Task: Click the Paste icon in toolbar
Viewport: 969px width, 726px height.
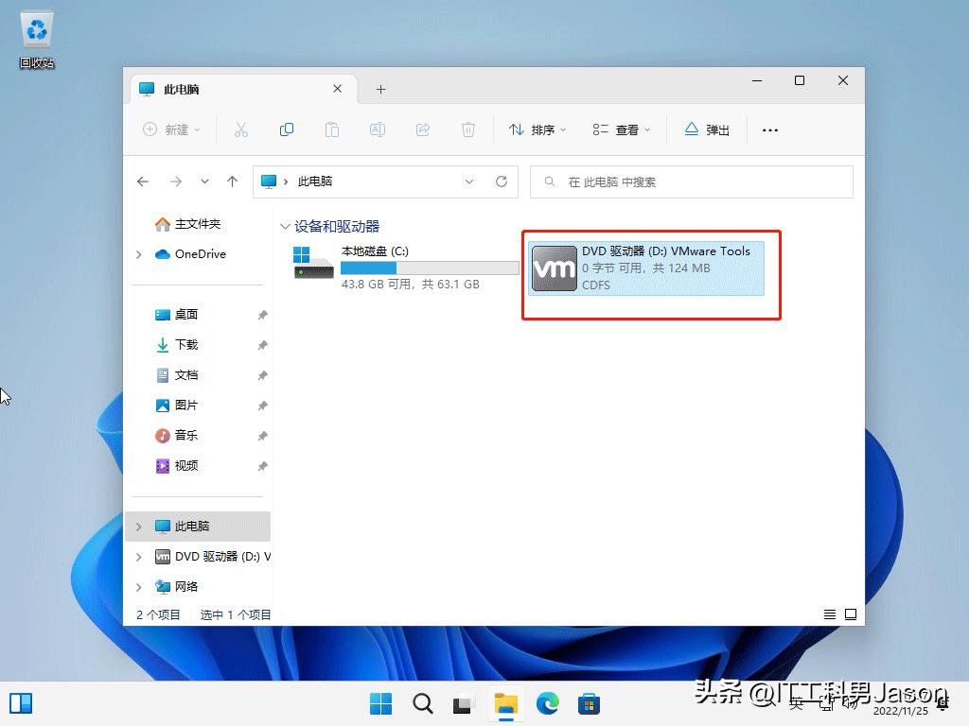Action: 332,130
